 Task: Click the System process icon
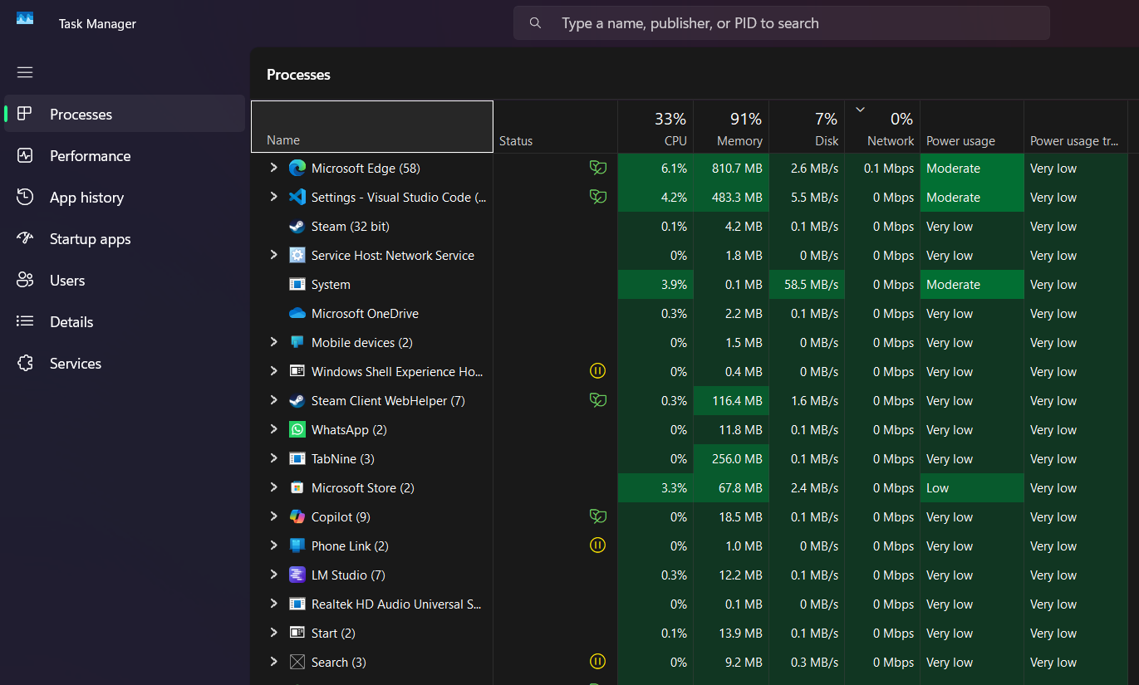coord(297,285)
